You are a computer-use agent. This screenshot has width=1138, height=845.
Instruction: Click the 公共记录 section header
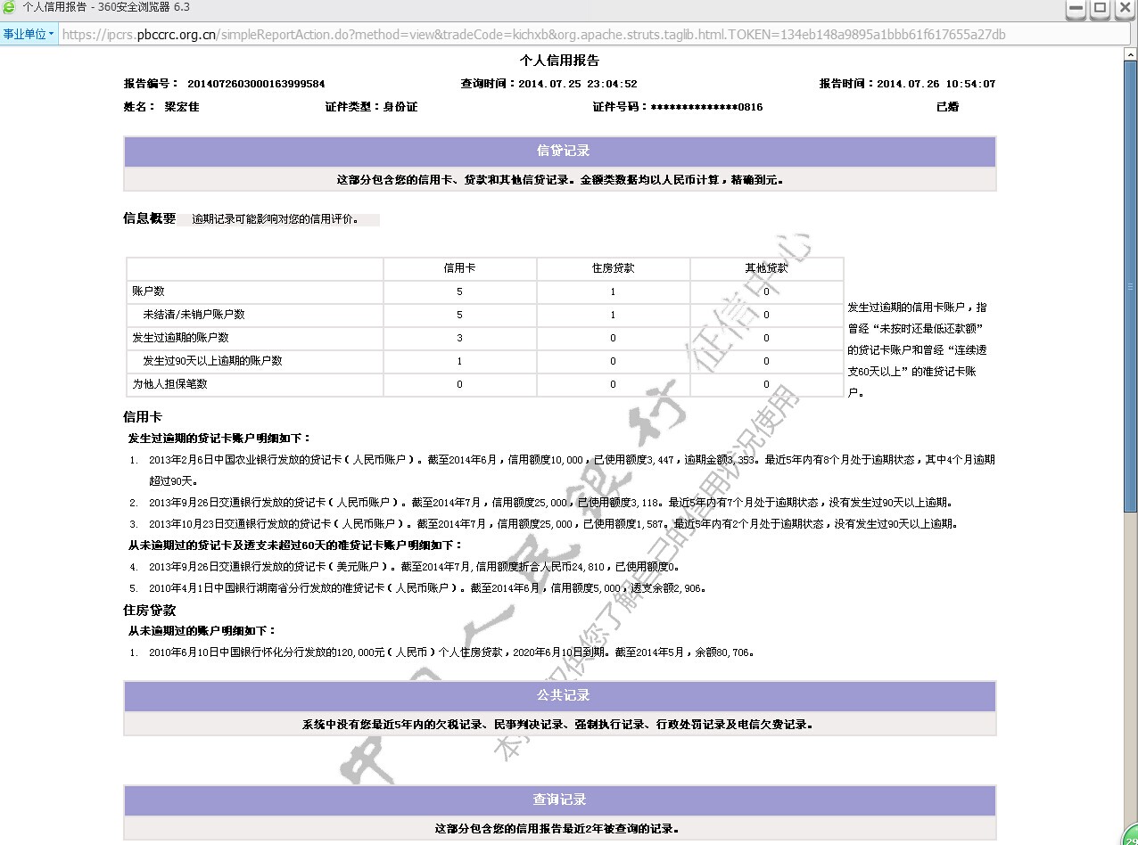[x=559, y=696]
